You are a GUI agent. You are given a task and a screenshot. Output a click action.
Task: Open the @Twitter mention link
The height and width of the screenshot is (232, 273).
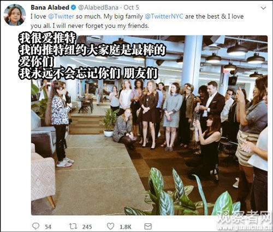coord(61,16)
